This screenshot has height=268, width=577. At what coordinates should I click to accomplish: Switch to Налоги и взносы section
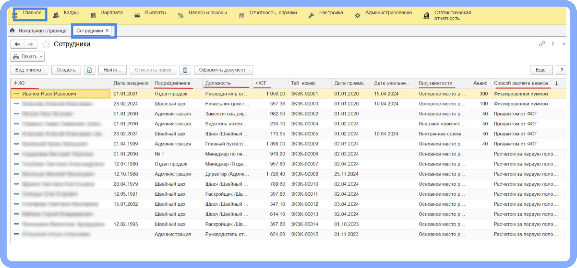point(207,13)
